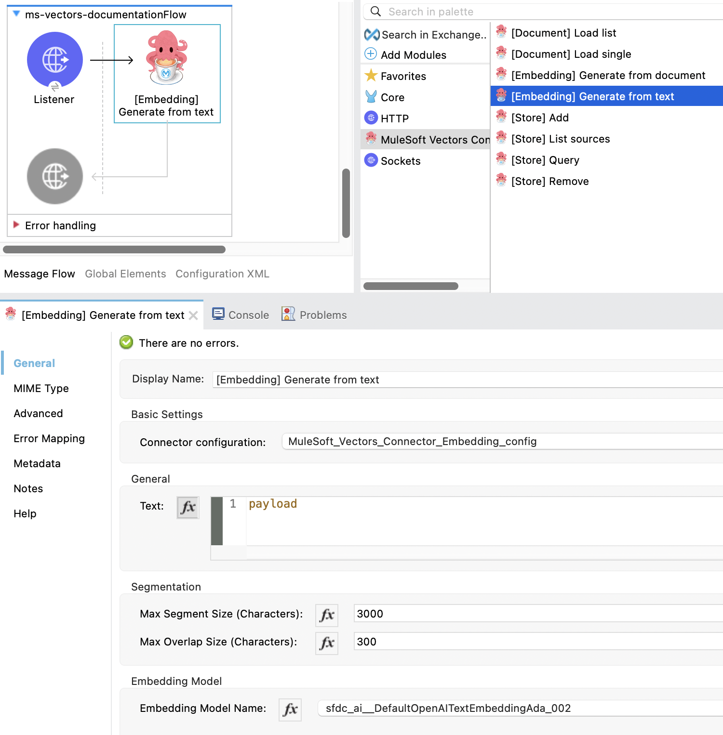Click the Add Modules plus icon
The width and height of the screenshot is (723, 735).
tap(371, 54)
